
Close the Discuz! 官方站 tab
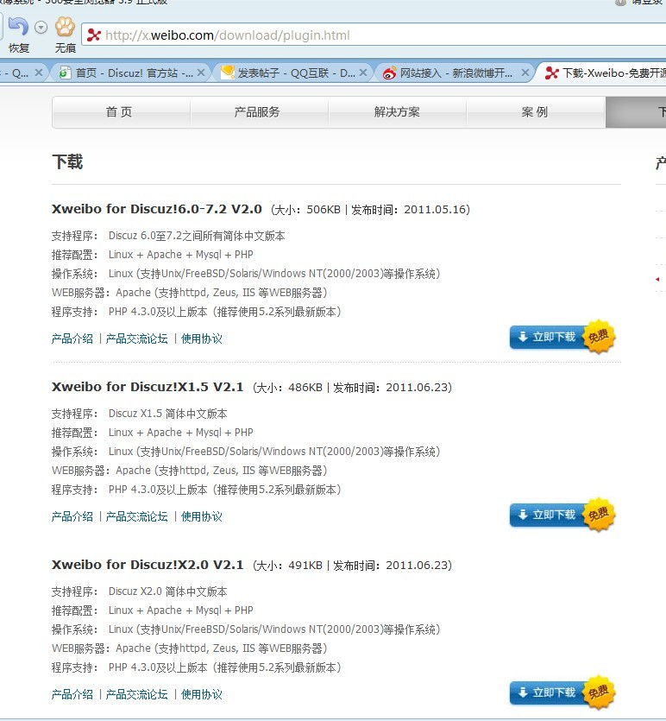click(x=201, y=73)
